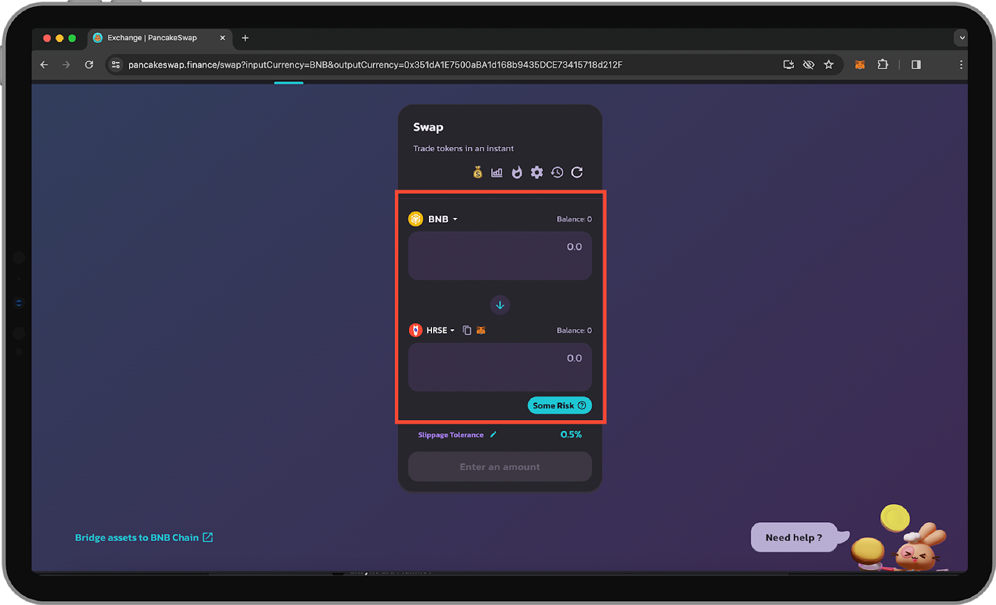Screen dimensions: 996x605
Task: Open the HRSE token selector dropdown
Action: [x=431, y=330]
